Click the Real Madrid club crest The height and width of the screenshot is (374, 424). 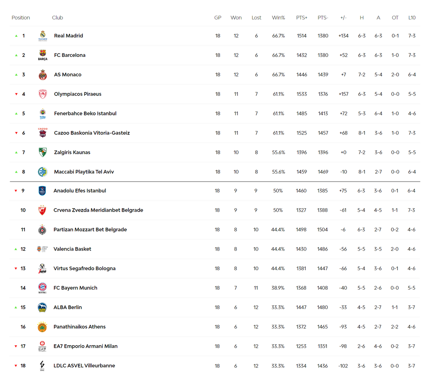(43, 36)
